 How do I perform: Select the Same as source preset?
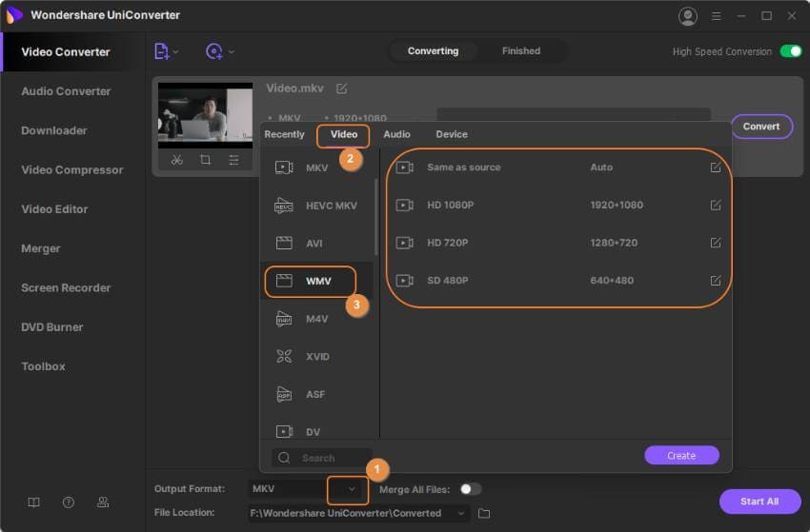(557, 167)
